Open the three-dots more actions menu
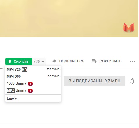This screenshot has width=139, height=128. (x=132, y=62)
